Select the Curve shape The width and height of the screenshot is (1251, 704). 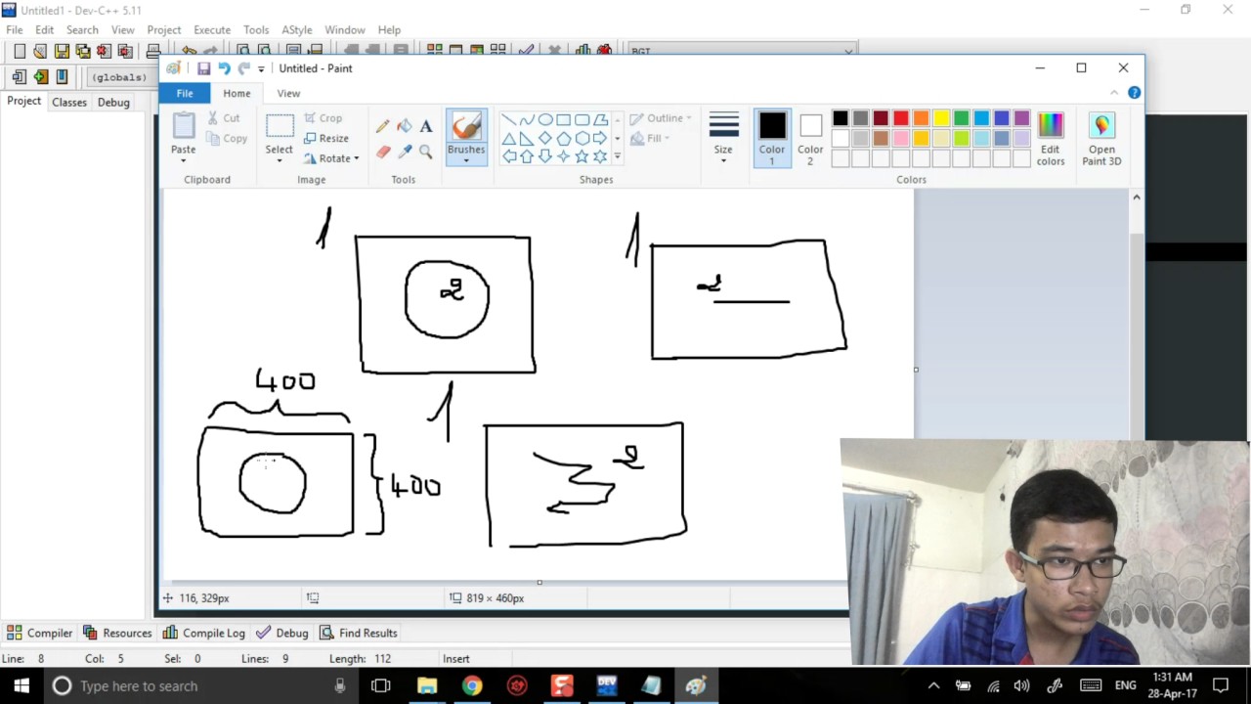click(527, 120)
